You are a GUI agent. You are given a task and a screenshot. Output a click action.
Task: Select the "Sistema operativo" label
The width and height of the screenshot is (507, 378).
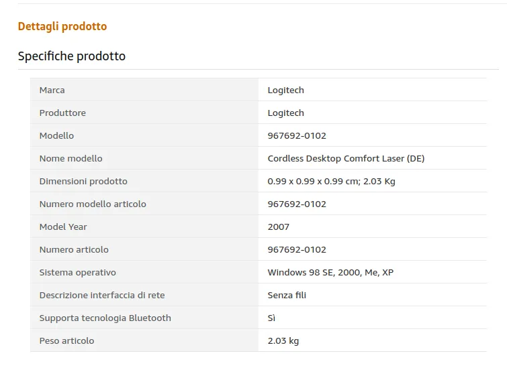click(x=78, y=273)
